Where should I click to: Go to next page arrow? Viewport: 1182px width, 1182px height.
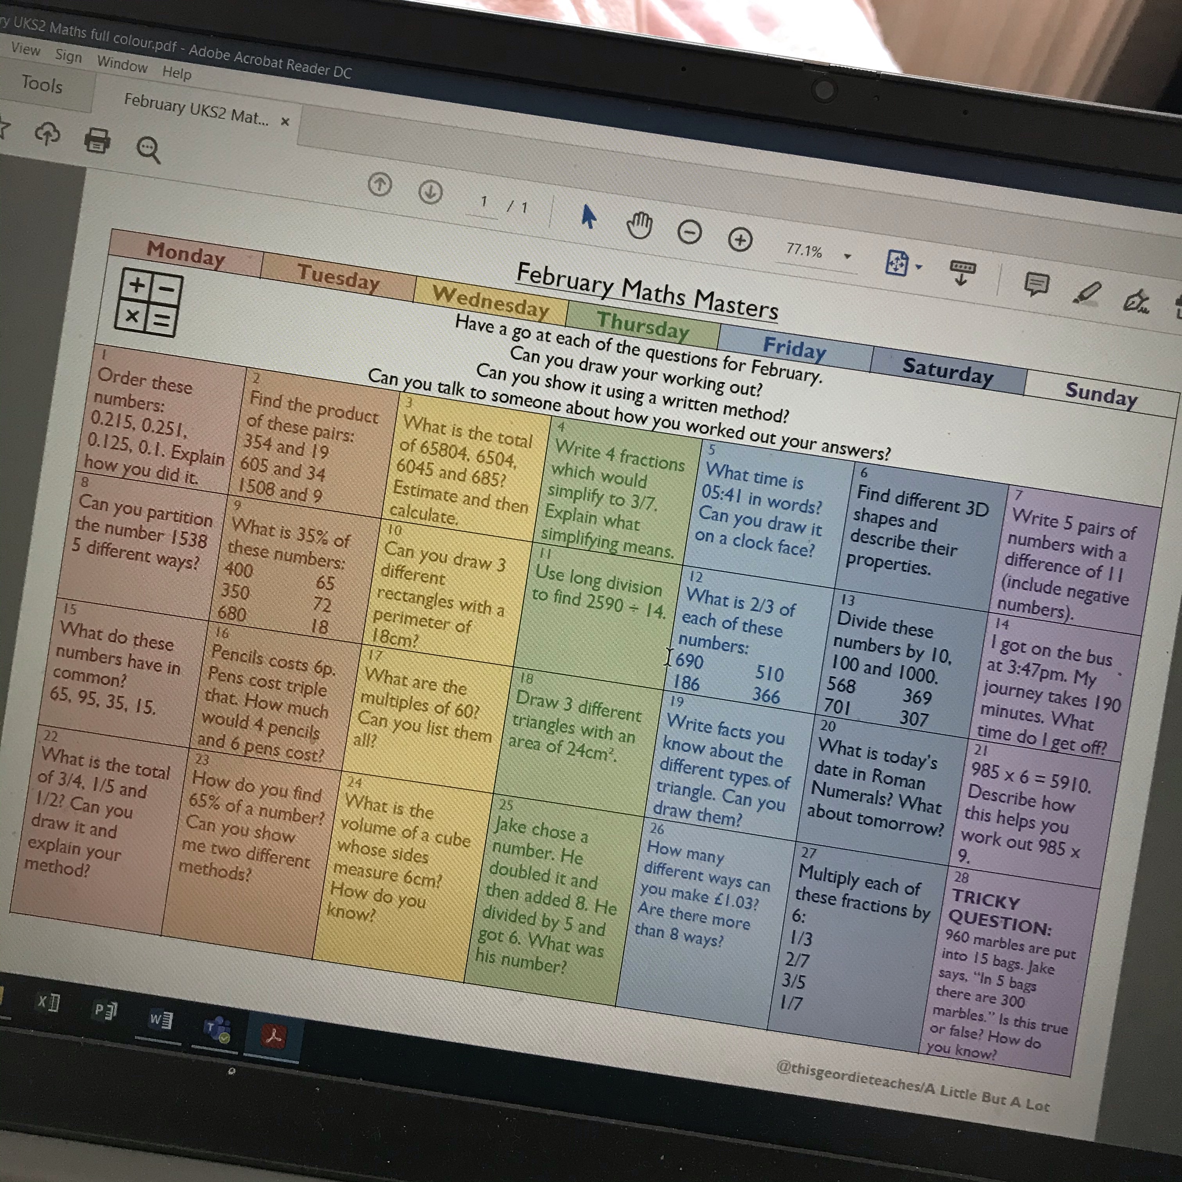(430, 192)
